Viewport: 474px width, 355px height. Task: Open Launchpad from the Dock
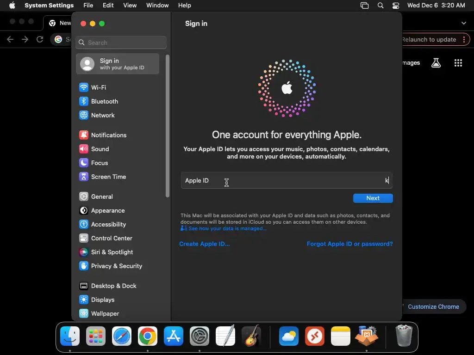pos(96,336)
